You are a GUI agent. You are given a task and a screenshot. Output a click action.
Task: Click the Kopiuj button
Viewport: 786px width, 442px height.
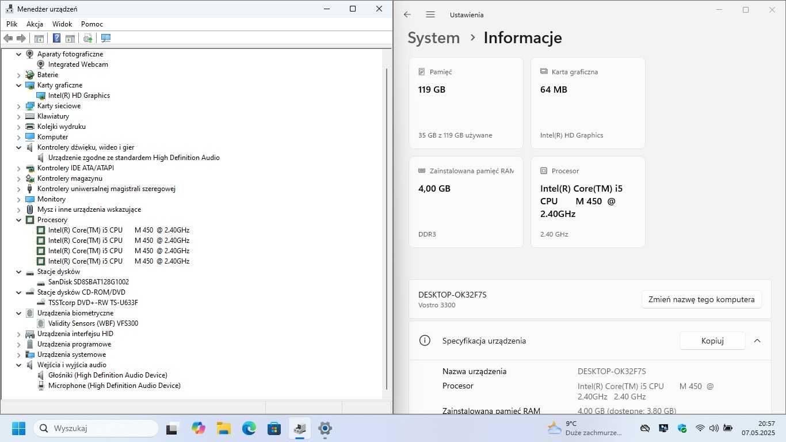coord(712,341)
